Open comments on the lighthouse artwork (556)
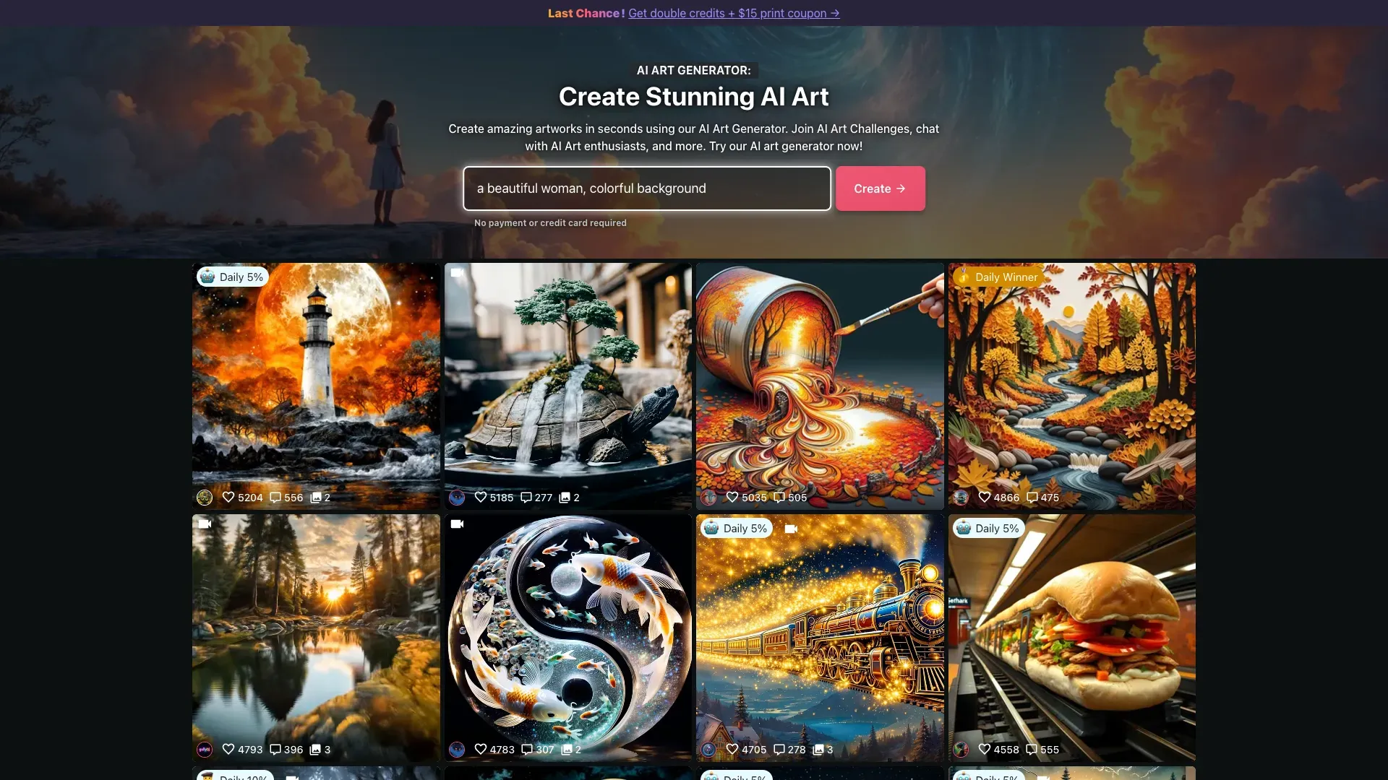Image resolution: width=1388 pixels, height=780 pixels. [275, 497]
